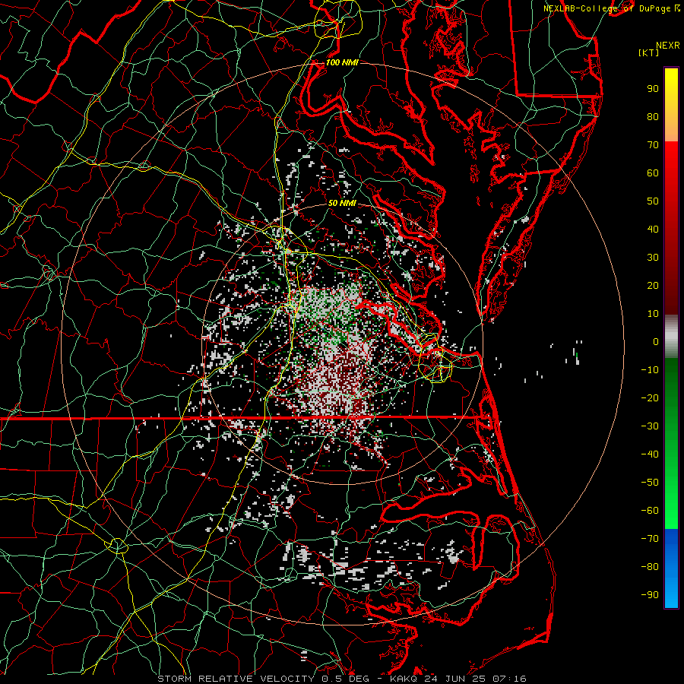
Task: Click the NEXR label above the color bar
Action: click(668, 46)
